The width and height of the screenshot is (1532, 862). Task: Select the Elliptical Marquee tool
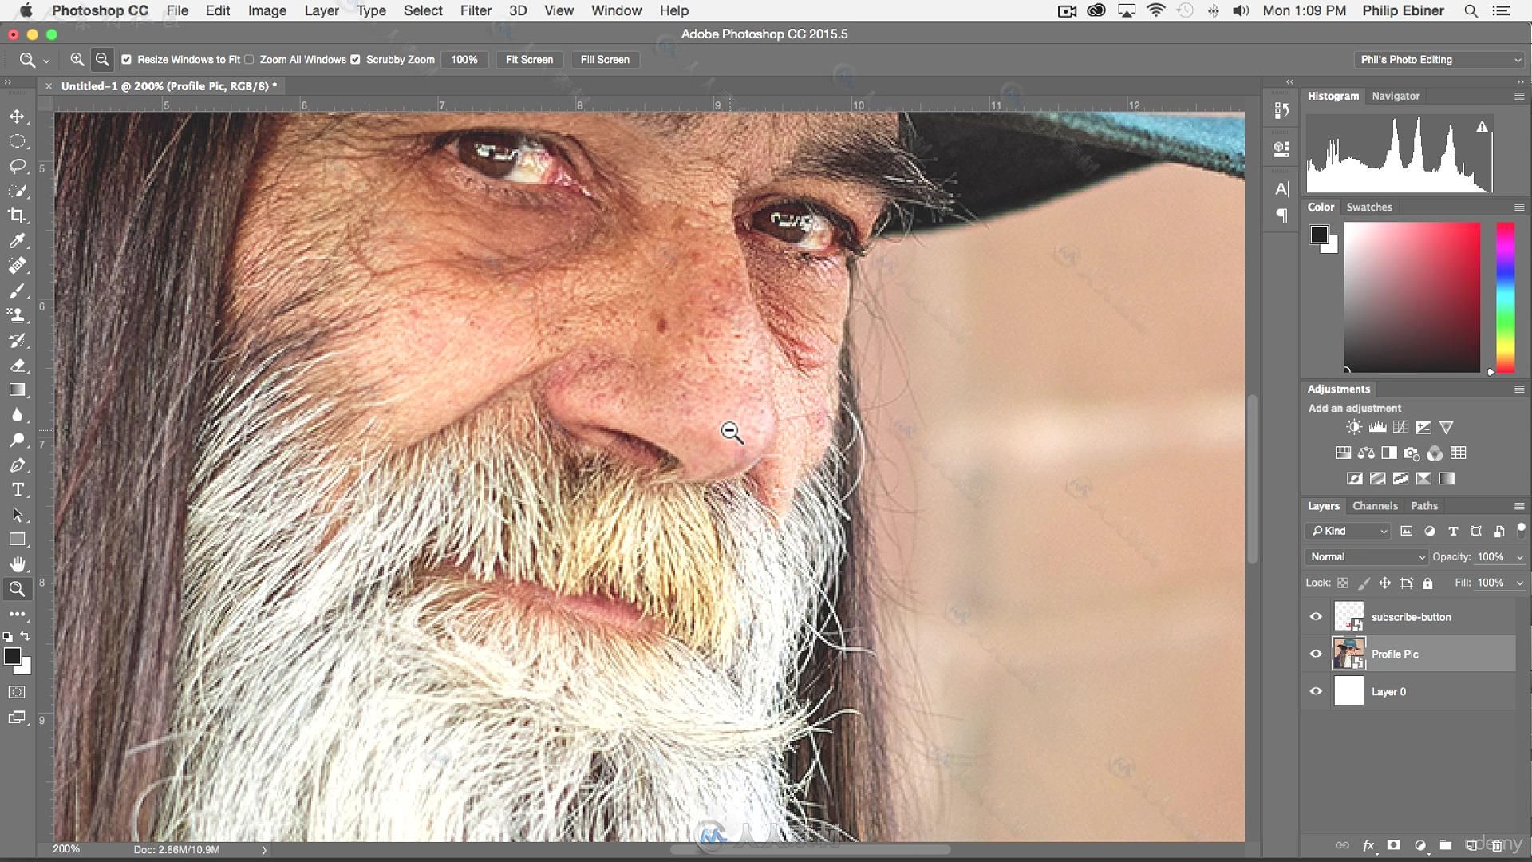click(x=17, y=141)
